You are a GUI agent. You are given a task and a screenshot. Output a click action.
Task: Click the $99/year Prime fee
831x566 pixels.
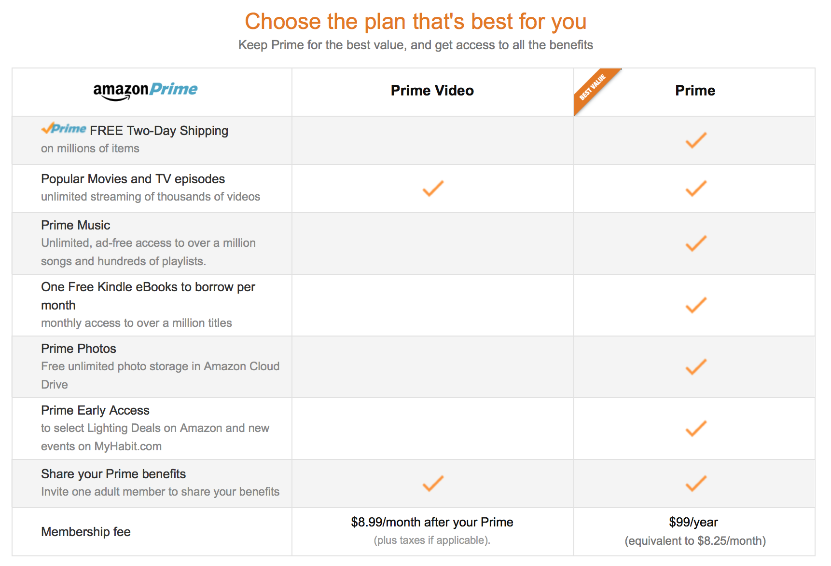693,523
